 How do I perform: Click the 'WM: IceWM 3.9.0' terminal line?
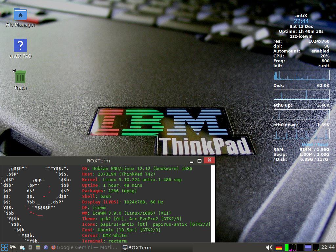click(x=126, y=213)
